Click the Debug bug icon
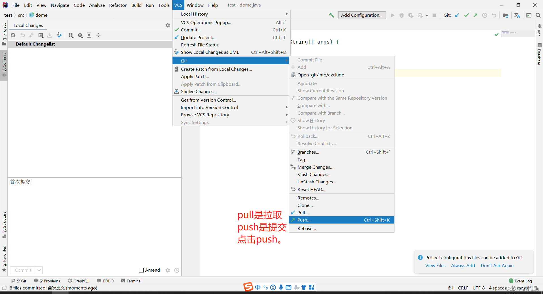The image size is (543, 294). pyautogui.click(x=402, y=15)
